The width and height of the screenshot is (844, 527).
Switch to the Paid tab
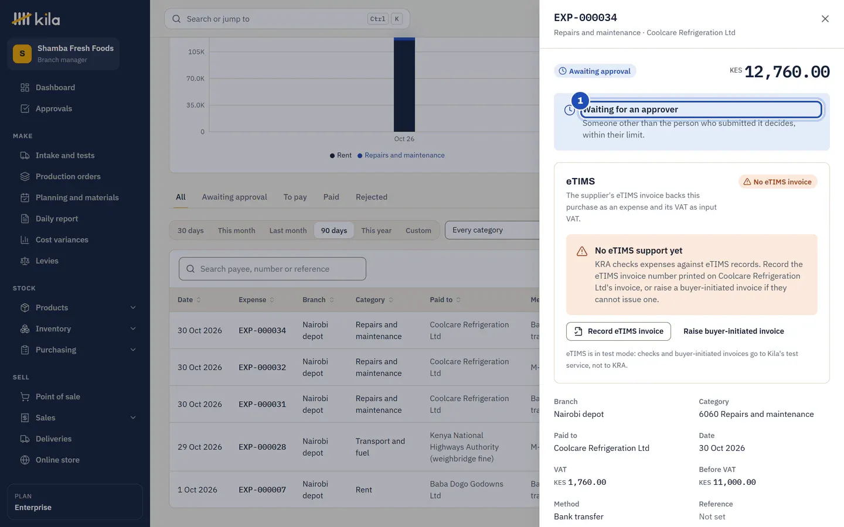coord(331,197)
